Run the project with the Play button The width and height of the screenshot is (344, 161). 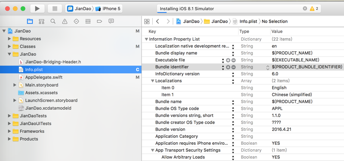(x=37, y=9)
